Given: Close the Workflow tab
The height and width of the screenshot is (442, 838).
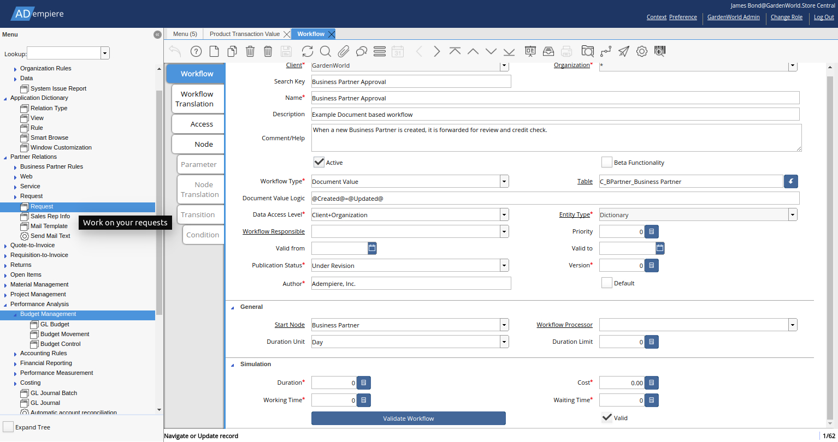Looking at the screenshot, I should point(331,34).
